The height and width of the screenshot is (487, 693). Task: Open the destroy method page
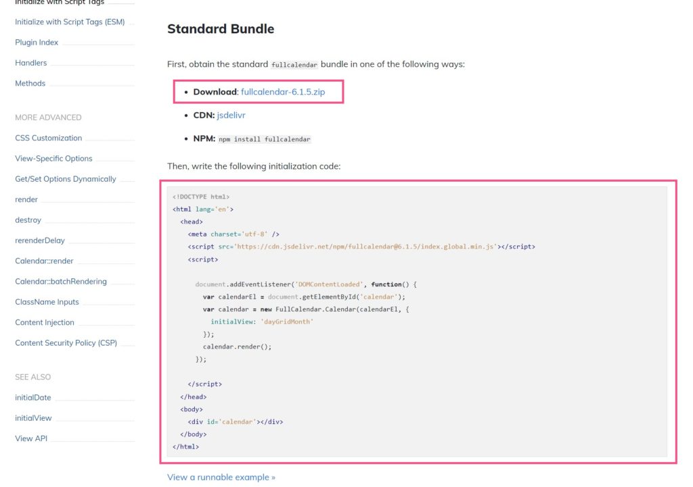[27, 220]
